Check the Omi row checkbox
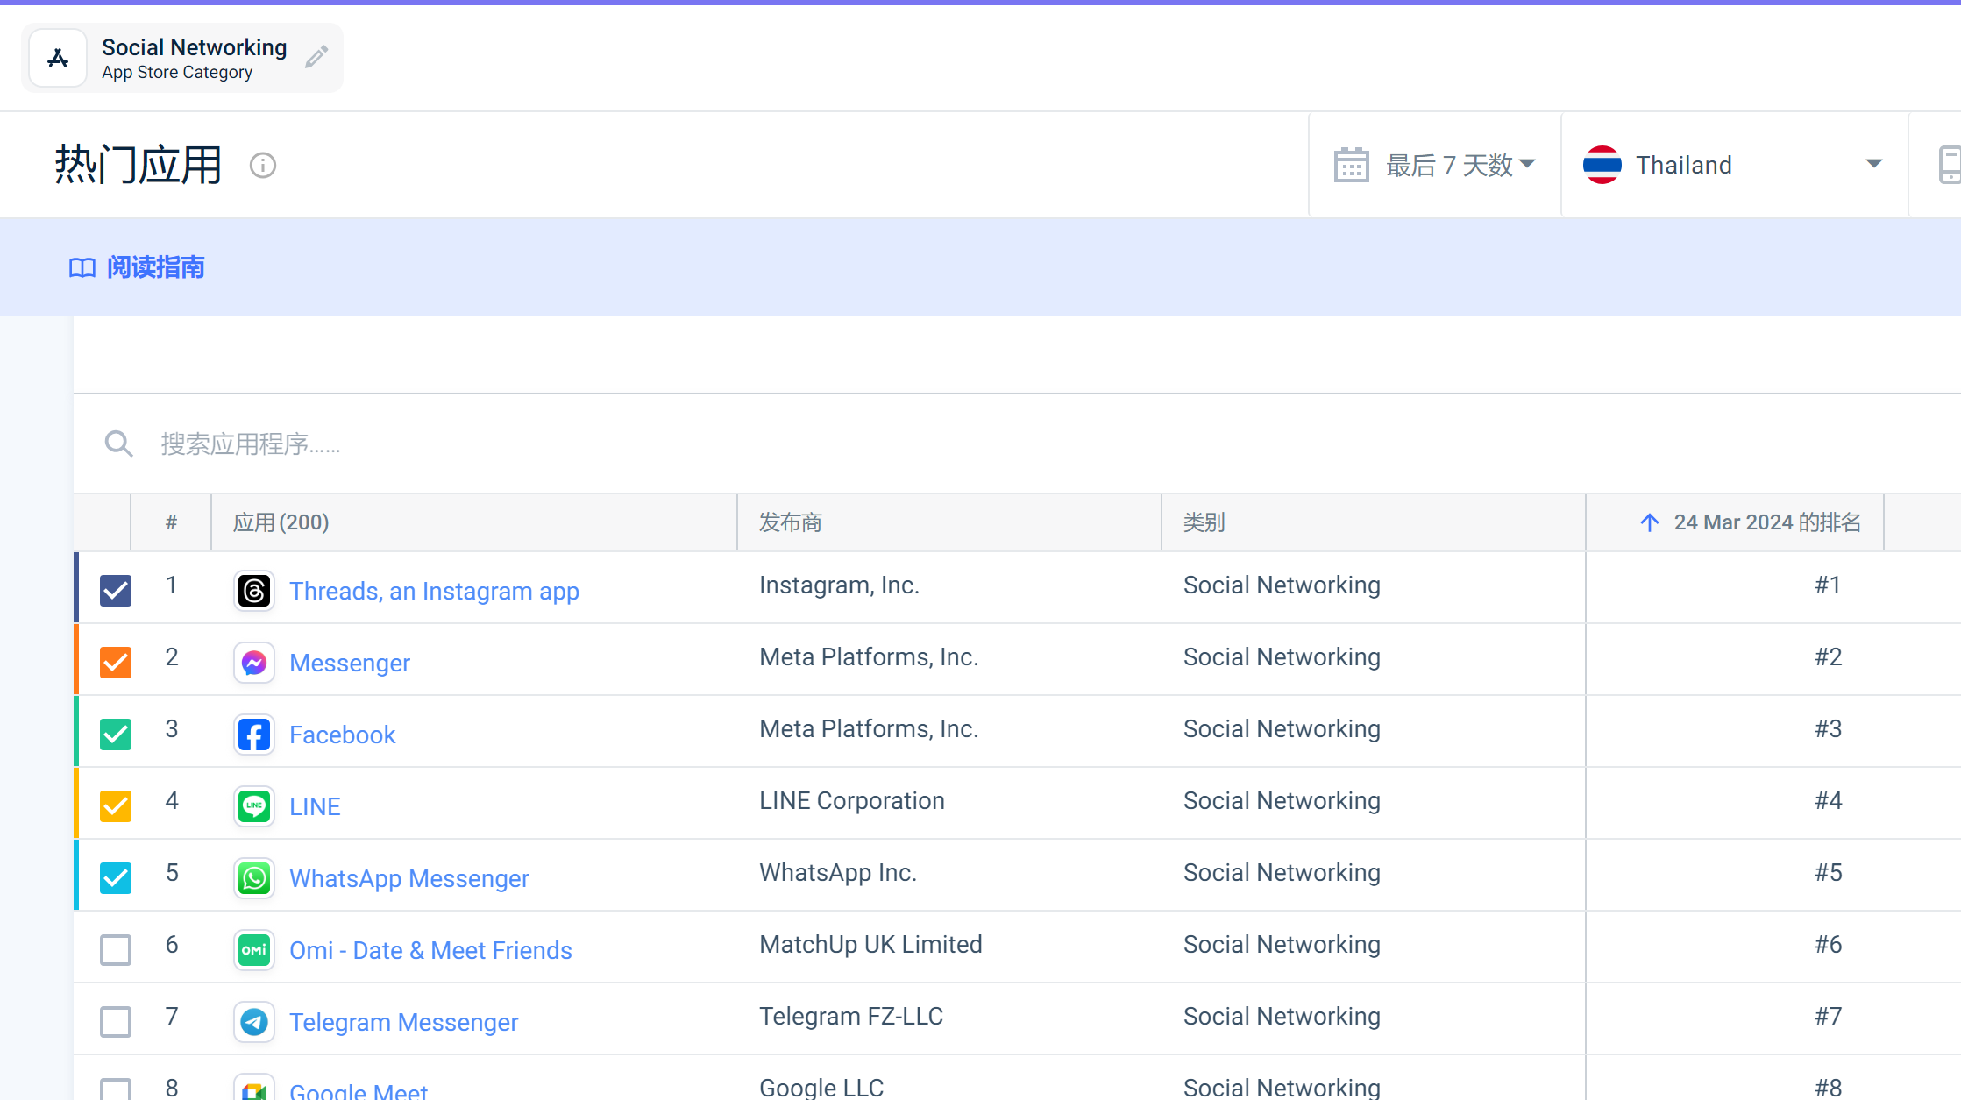This screenshot has height=1100, width=1961. [116, 950]
